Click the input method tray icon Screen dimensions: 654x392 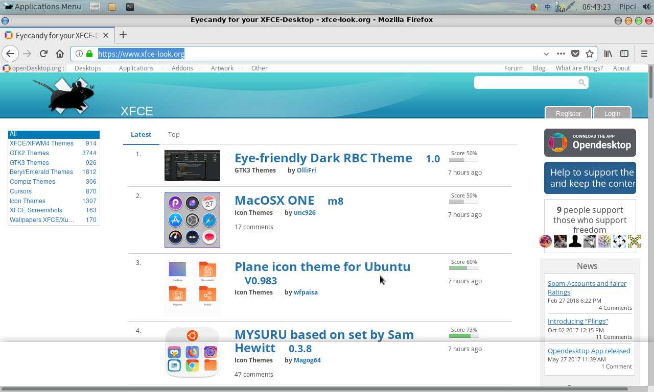(x=548, y=7)
